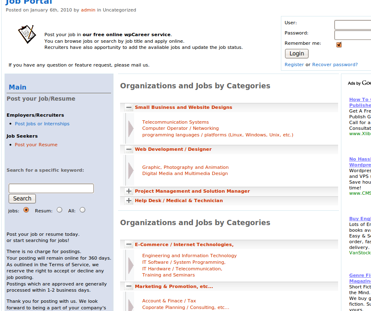This screenshot has width=371, height=311.
Task: Select the Resum radio button
Action: tap(60, 210)
